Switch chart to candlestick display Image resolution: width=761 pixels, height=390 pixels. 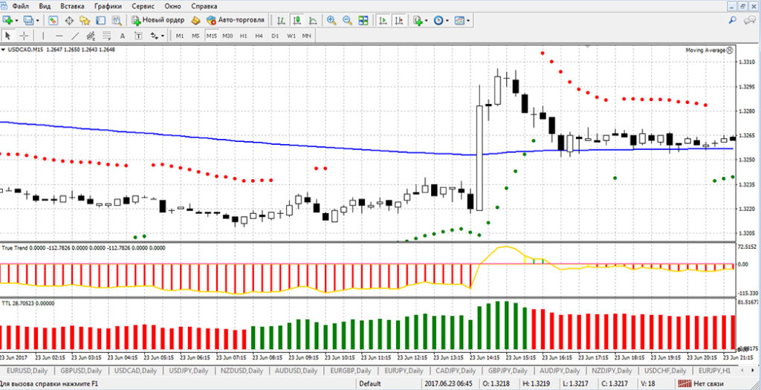296,20
